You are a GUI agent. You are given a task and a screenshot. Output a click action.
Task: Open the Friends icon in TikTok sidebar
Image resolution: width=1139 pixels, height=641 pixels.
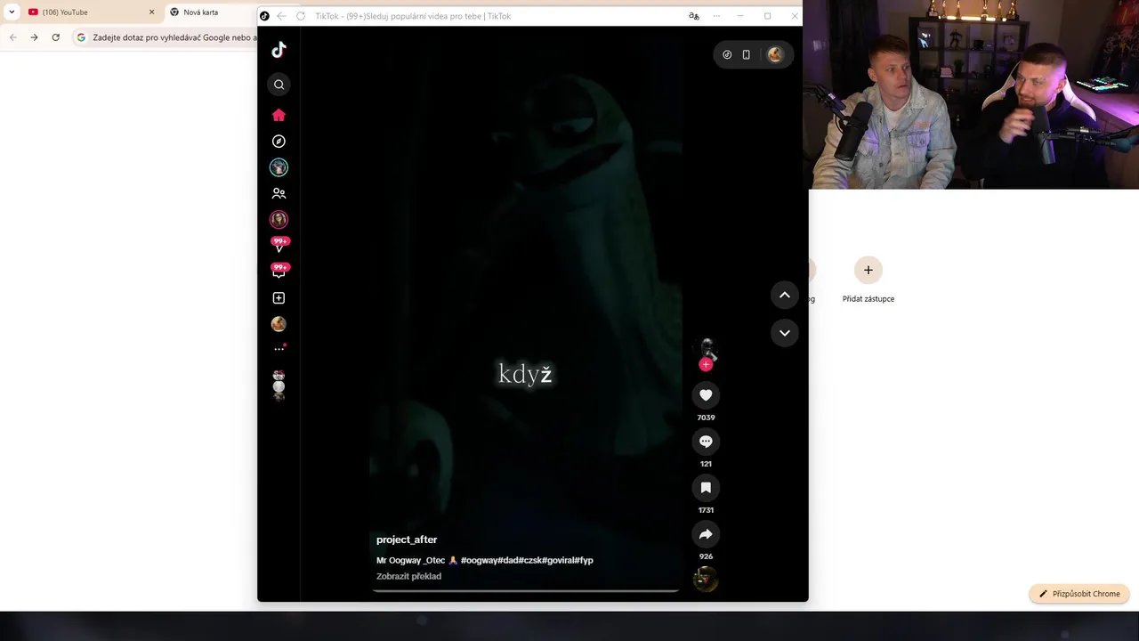click(x=279, y=193)
